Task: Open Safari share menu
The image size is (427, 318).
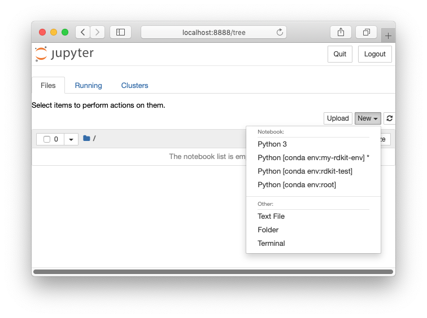Action: click(x=341, y=32)
